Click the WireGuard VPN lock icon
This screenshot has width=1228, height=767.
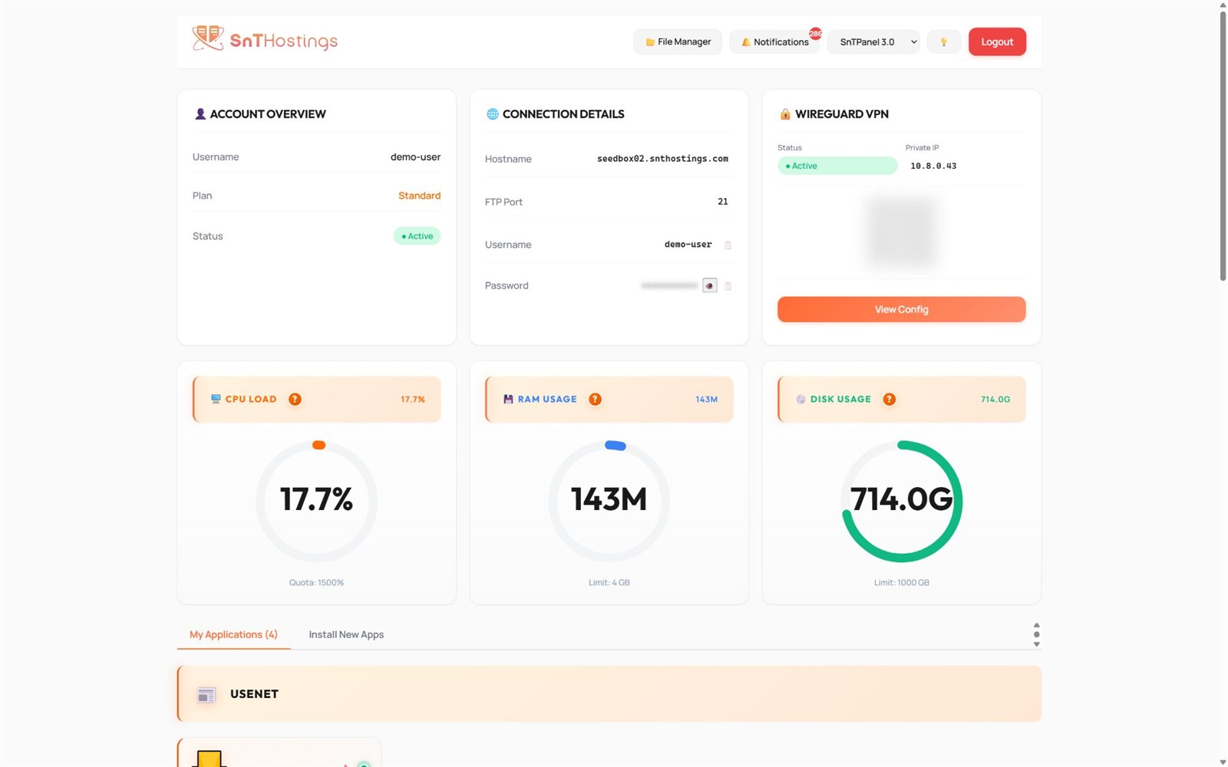click(785, 114)
